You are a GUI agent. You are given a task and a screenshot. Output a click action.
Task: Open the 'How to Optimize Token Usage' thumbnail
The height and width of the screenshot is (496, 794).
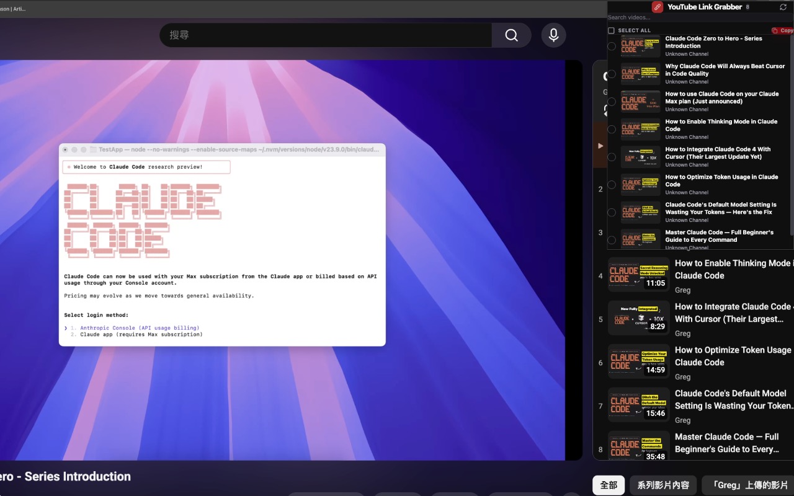pos(638,362)
